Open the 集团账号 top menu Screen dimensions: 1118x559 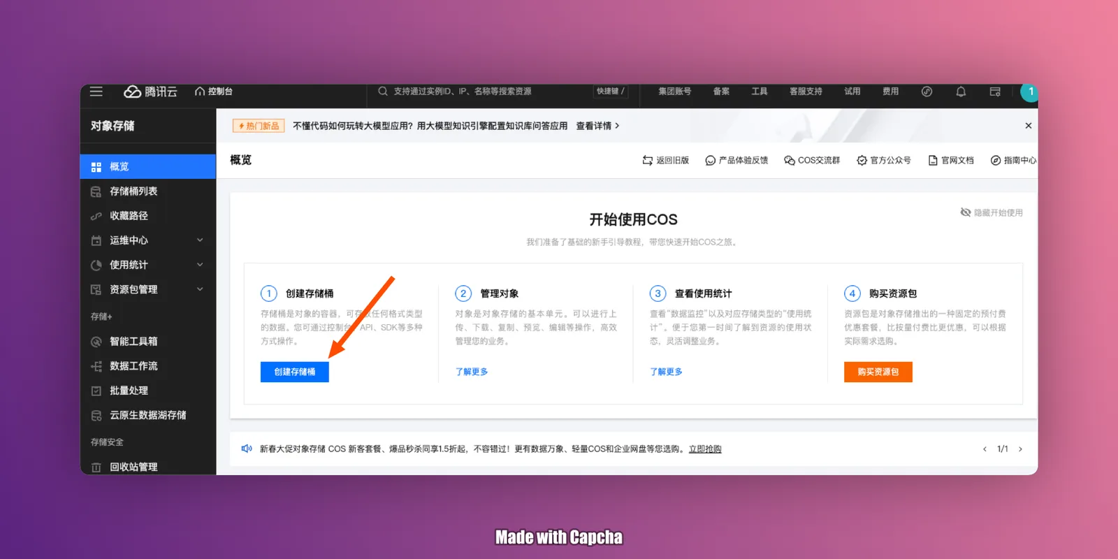click(675, 92)
